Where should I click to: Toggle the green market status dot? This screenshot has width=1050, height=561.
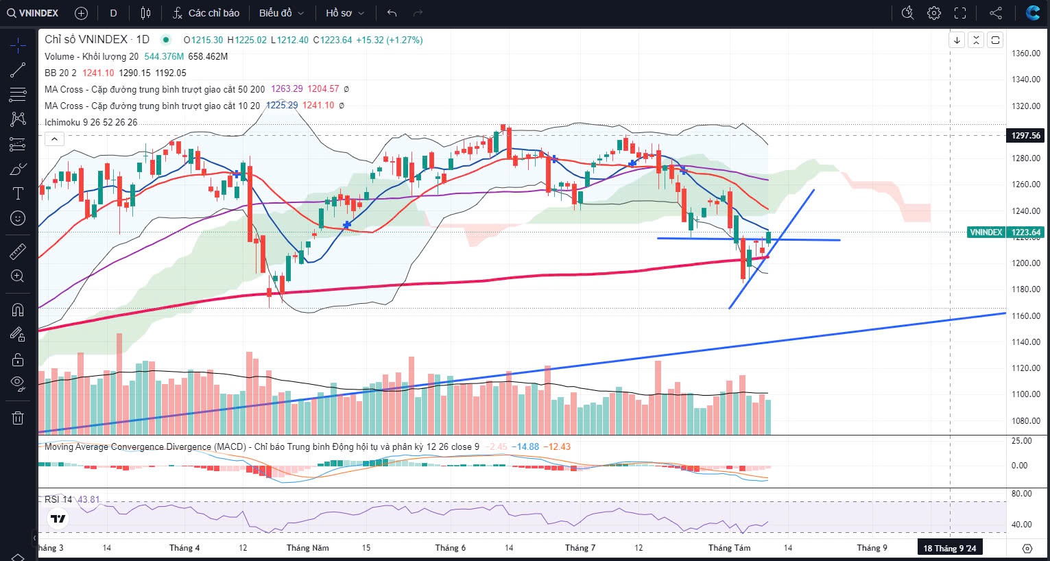(165, 40)
